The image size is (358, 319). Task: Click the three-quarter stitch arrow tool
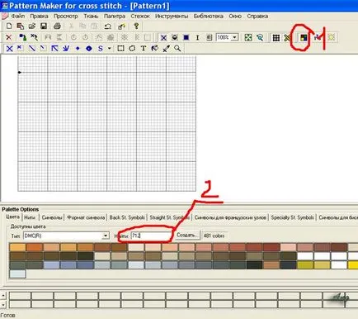[x=54, y=49]
